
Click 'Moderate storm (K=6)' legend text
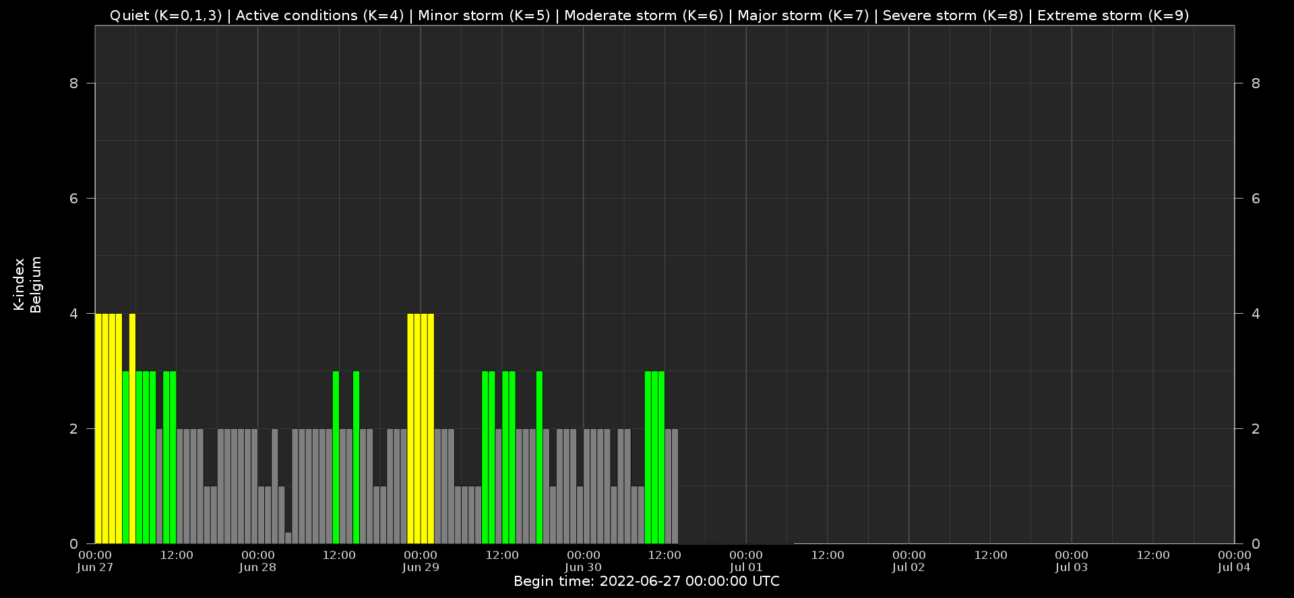coord(644,15)
